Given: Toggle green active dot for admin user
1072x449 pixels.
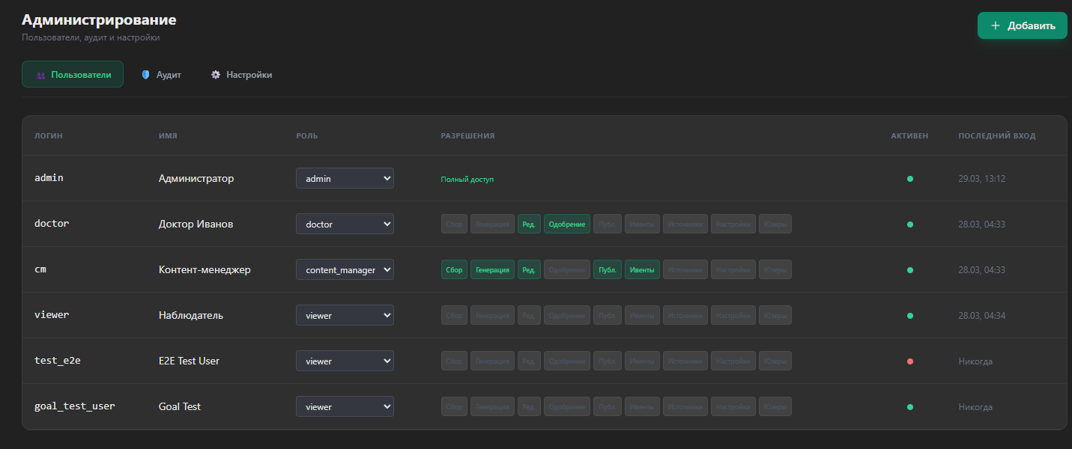Looking at the screenshot, I should coord(909,179).
